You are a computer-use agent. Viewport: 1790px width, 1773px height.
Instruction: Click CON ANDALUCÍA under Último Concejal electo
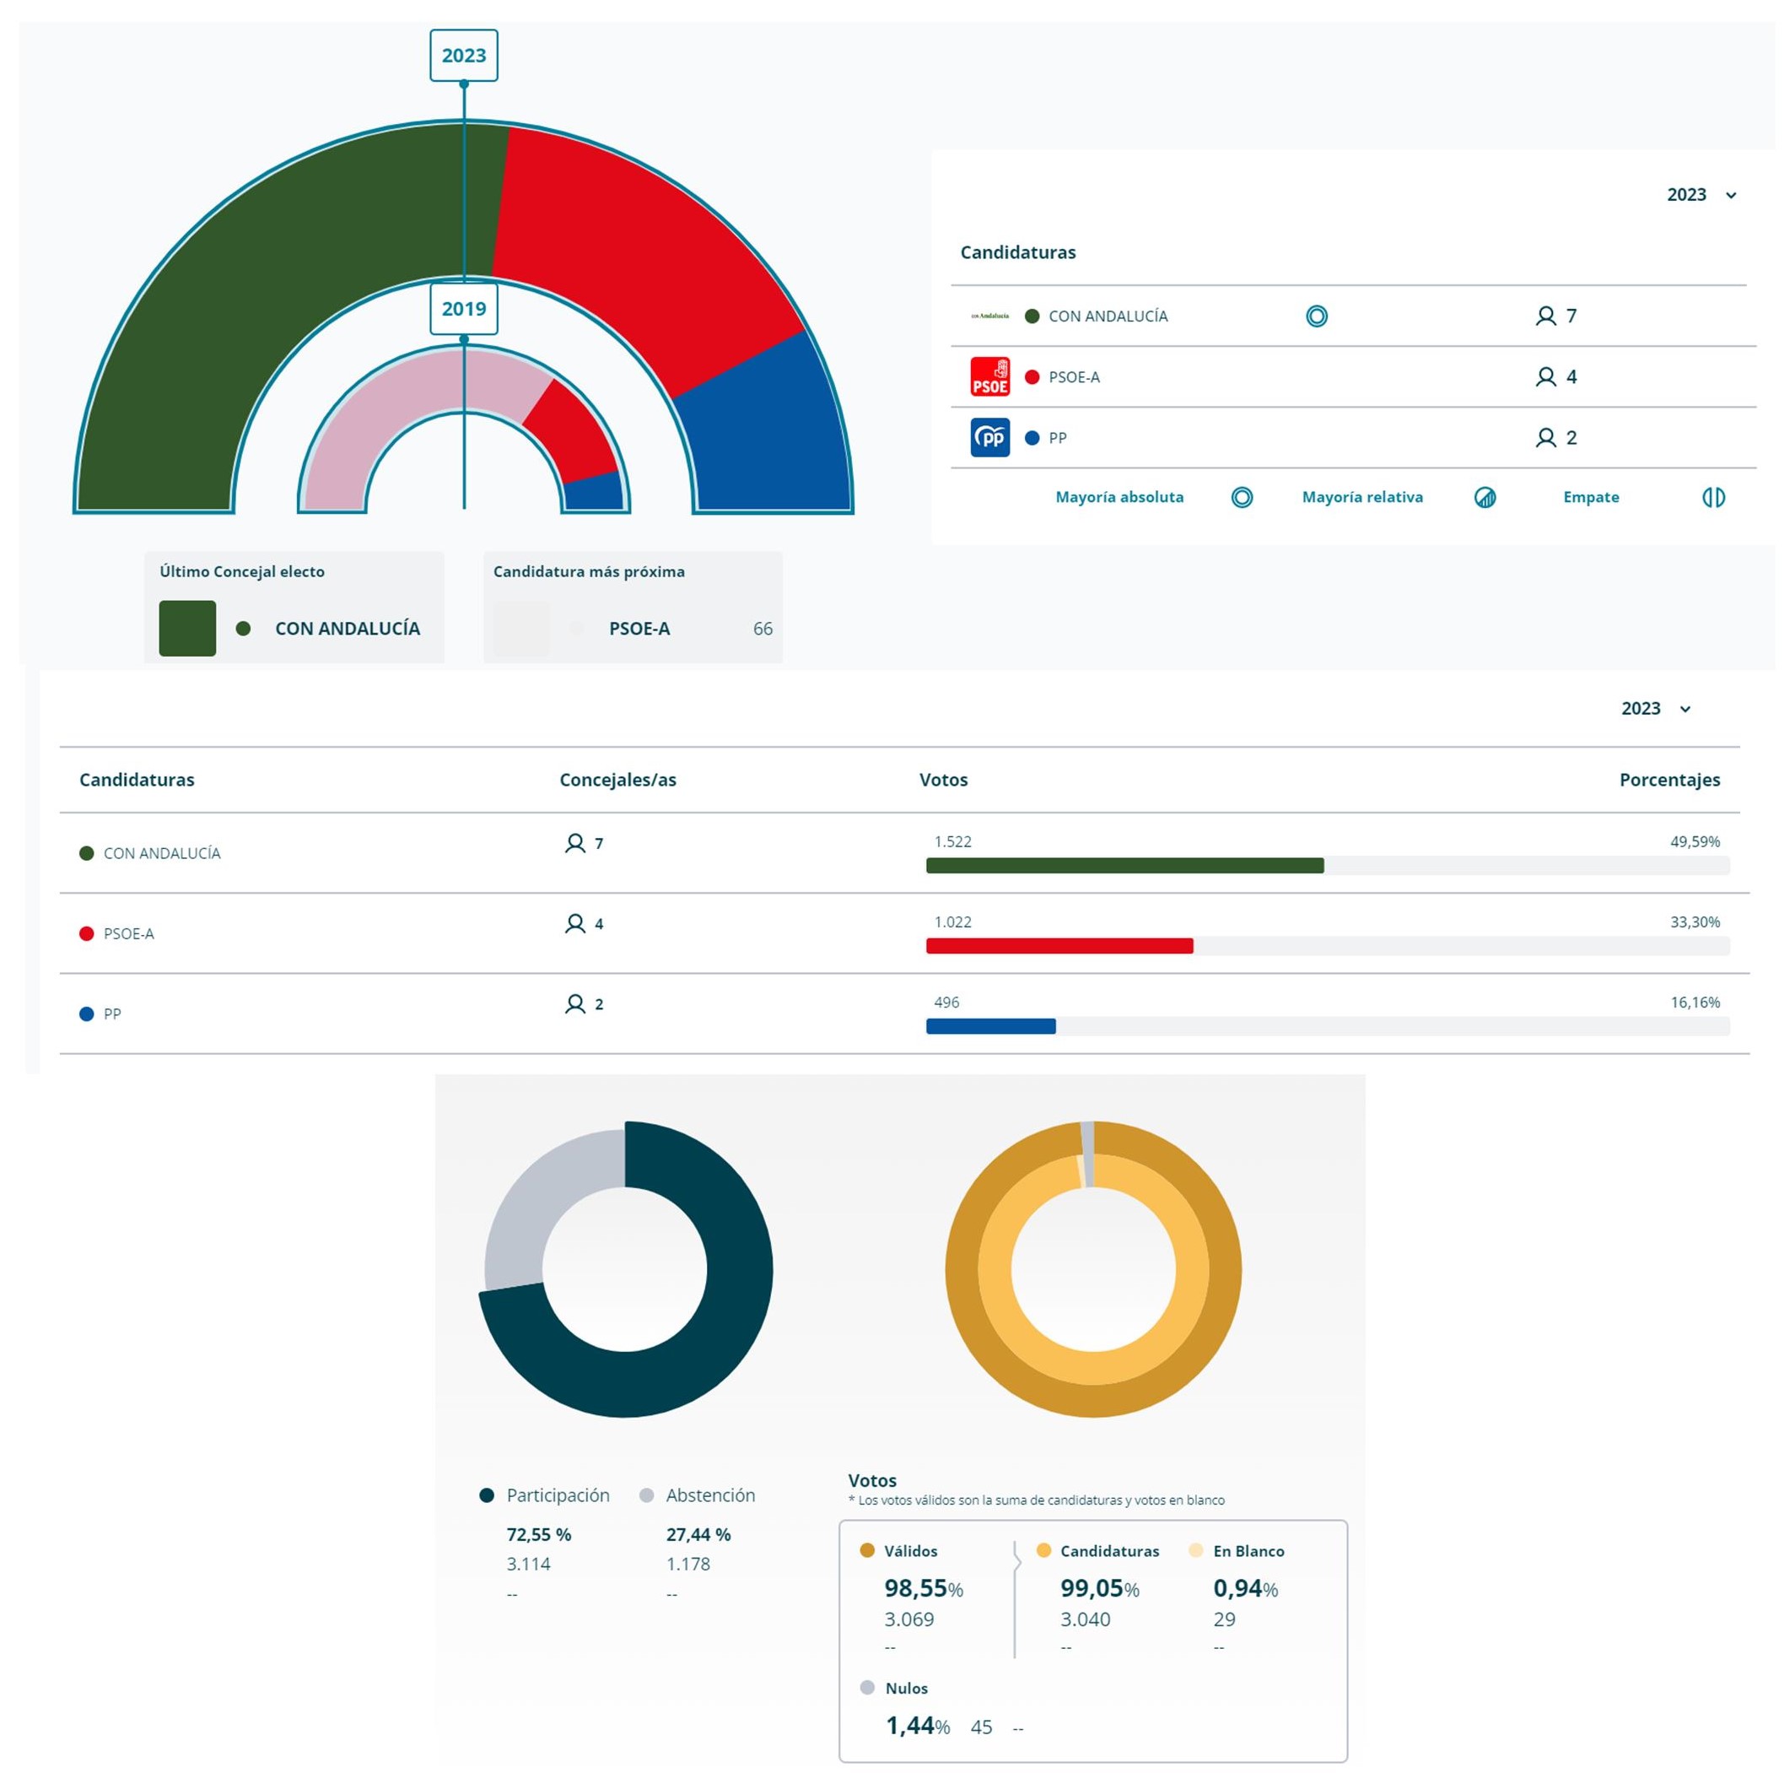click(348, 629)
